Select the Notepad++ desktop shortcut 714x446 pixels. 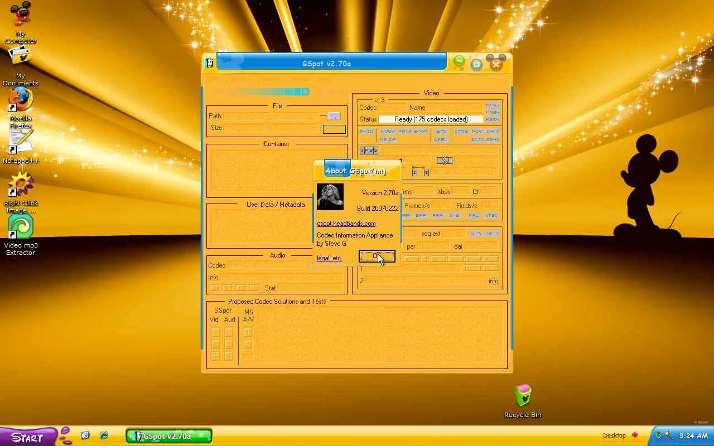click(x=21, y=147)
